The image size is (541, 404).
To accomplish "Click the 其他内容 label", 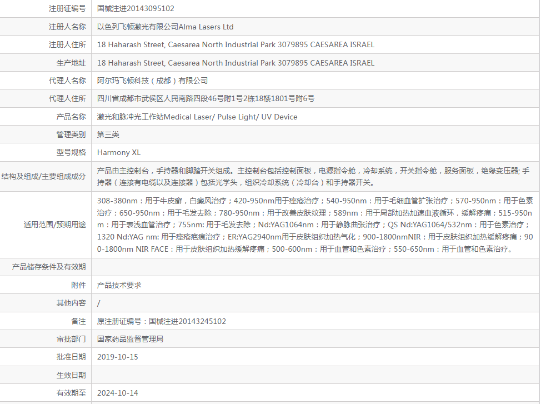I will click(71, 303).
